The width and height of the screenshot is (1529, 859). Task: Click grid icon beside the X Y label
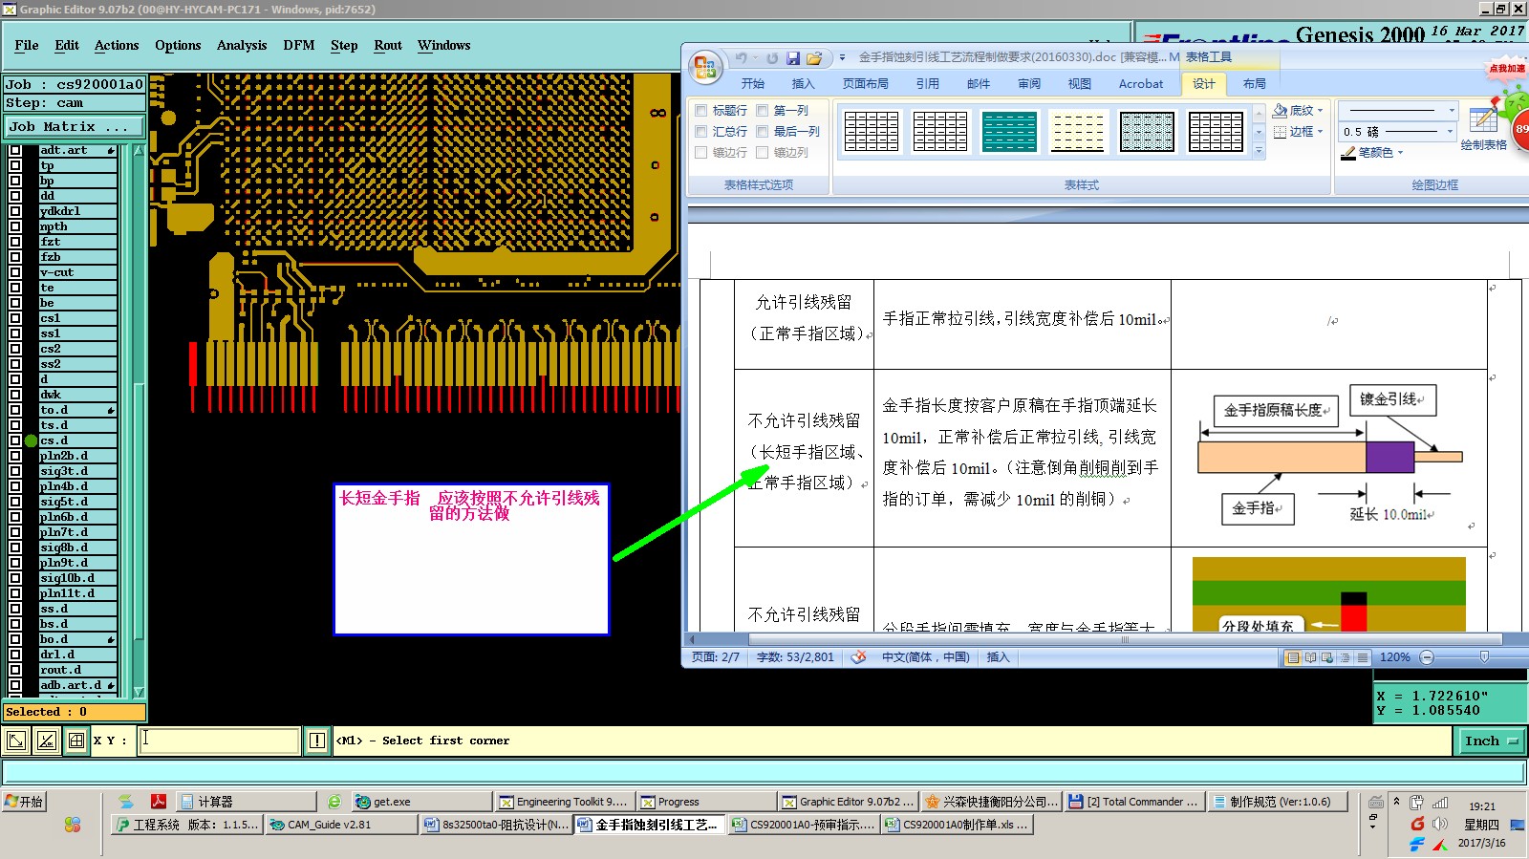point(76,741)
